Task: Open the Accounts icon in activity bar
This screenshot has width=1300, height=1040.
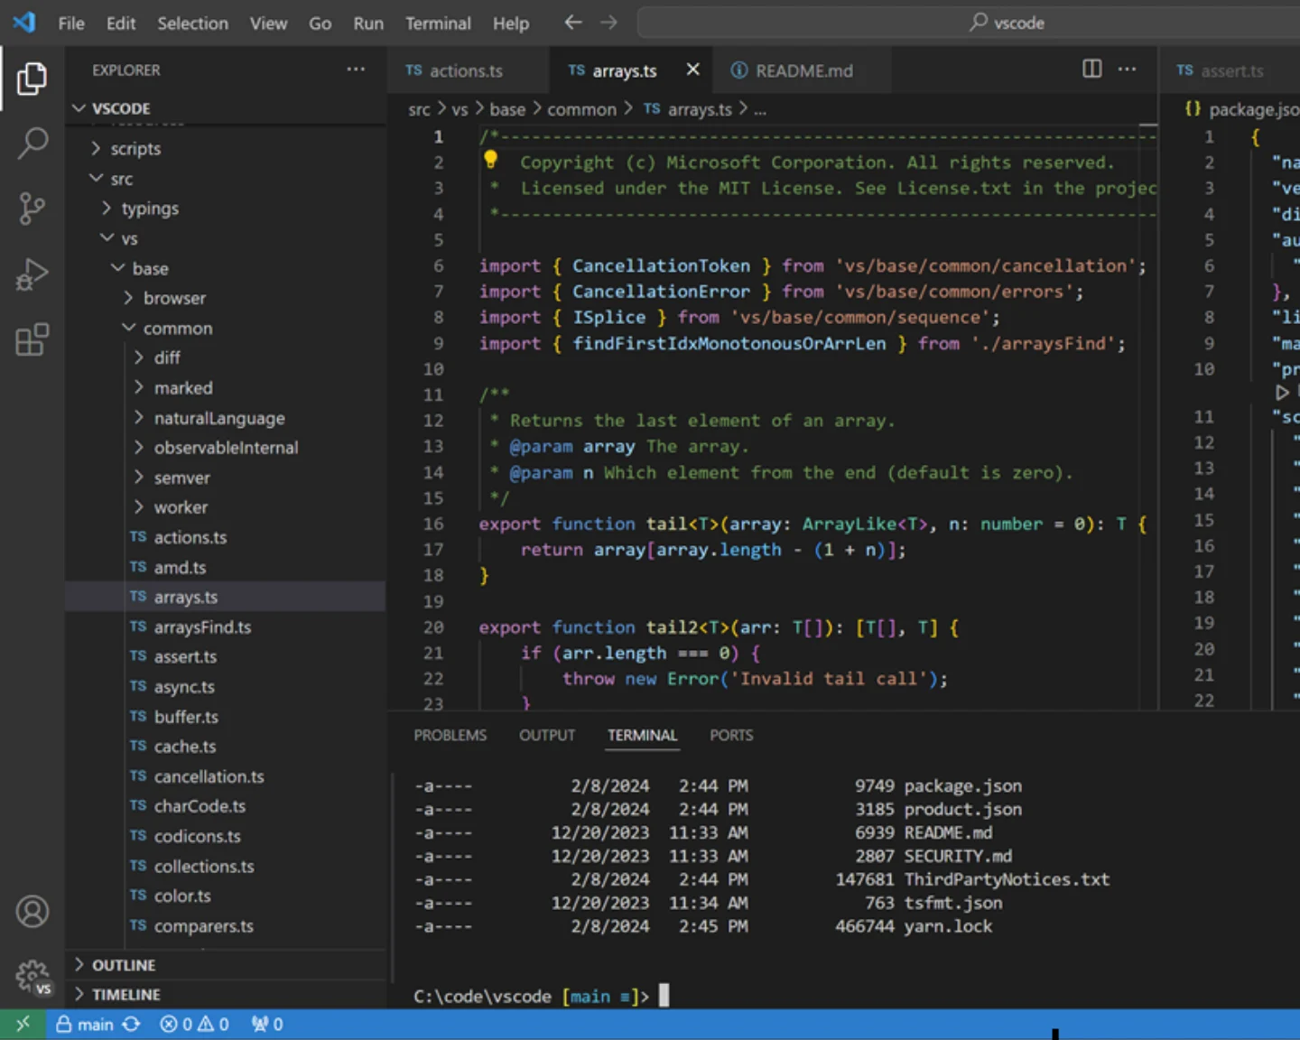Action: coord(32,912)
